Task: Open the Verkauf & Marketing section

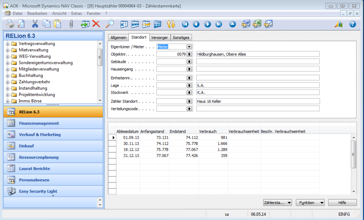Action: [53, 135]
